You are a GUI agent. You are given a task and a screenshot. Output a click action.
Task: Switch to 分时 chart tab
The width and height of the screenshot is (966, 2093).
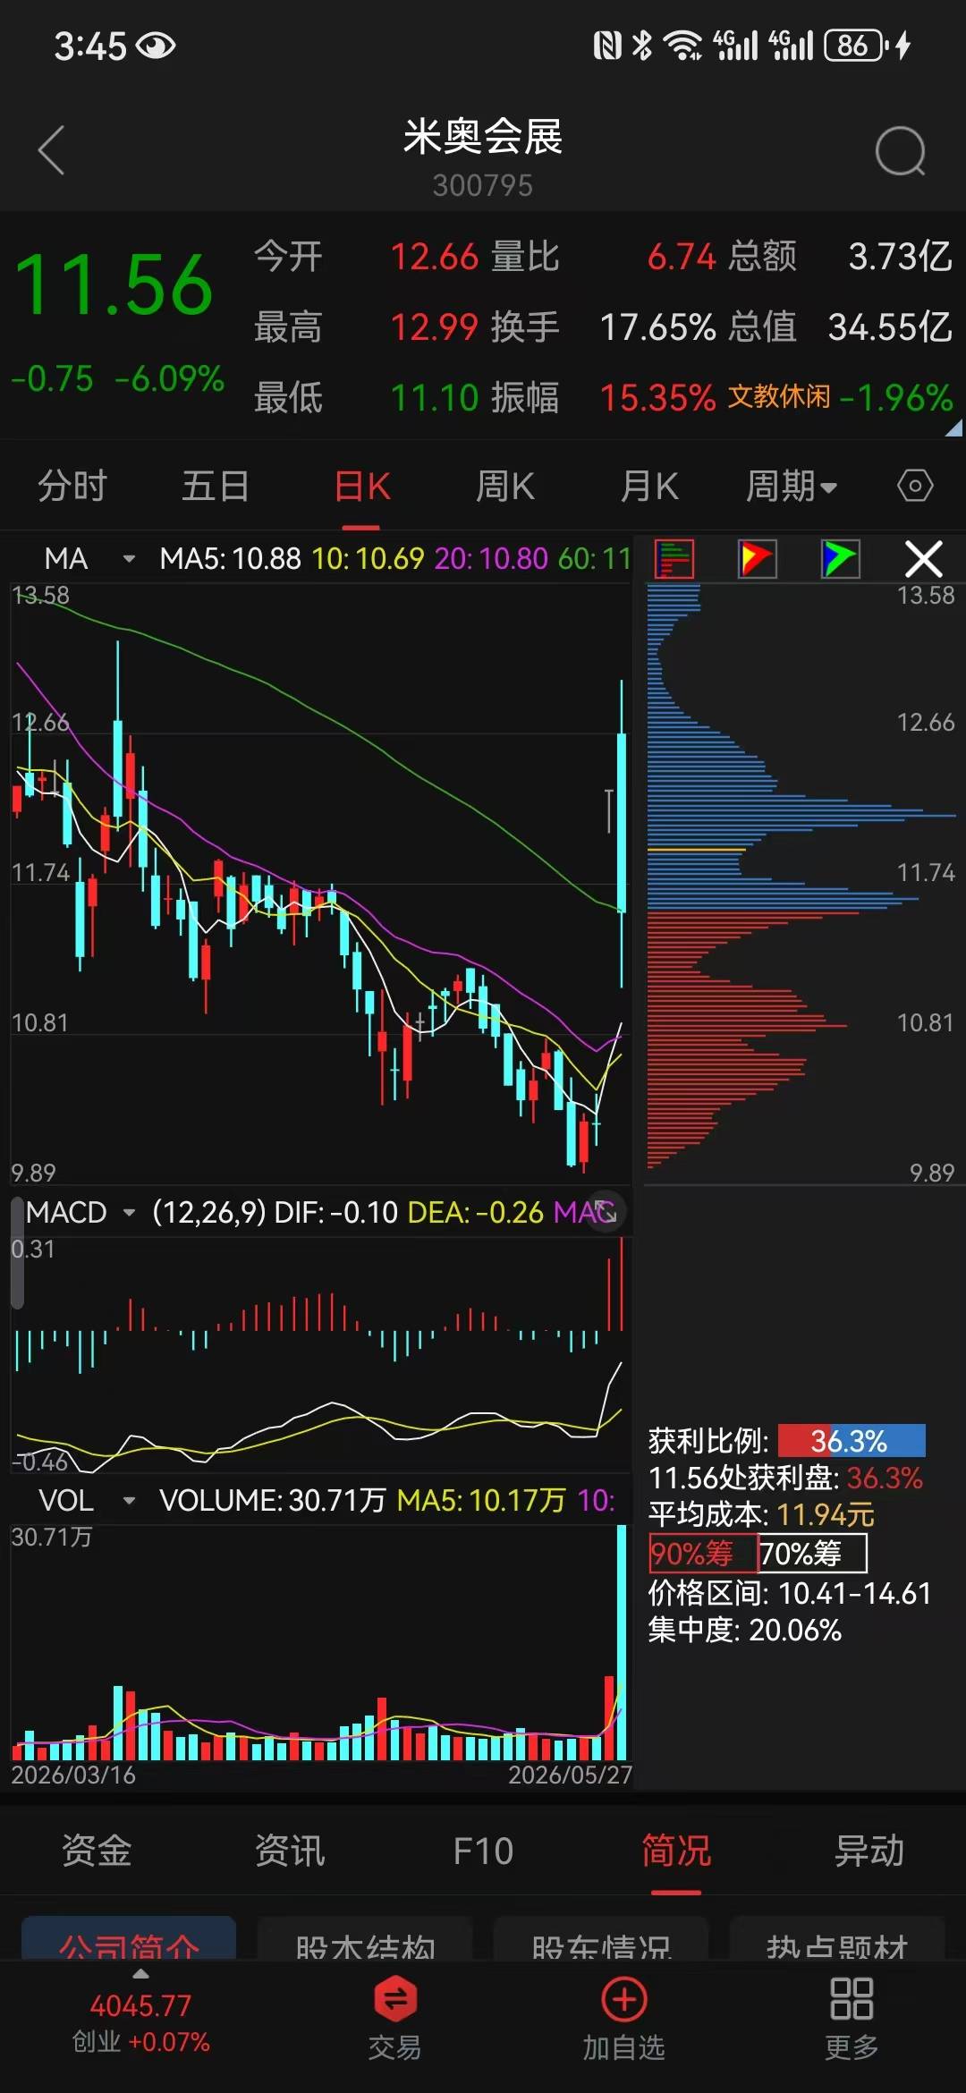[x=72, y=487]
